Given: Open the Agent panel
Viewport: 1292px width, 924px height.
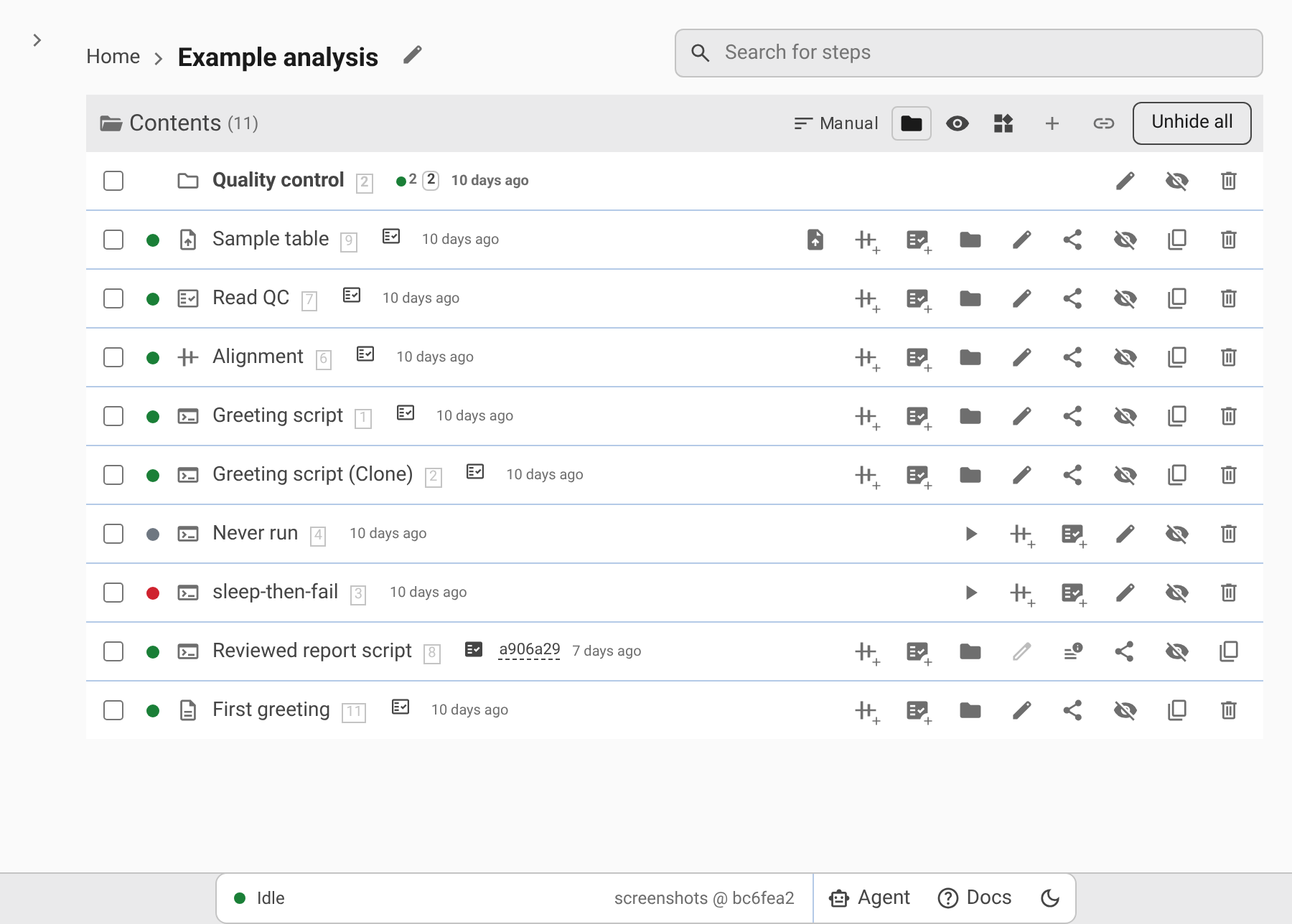Looking at the screenshot, I should click(x=869, y=898).
